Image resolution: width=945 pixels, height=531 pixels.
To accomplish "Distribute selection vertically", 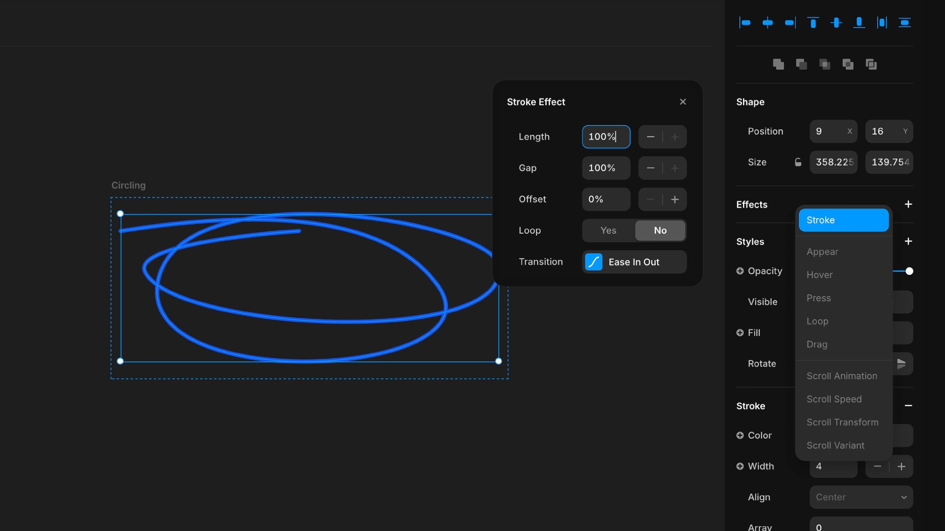I will pyautogui.click(x=905, y=23).
